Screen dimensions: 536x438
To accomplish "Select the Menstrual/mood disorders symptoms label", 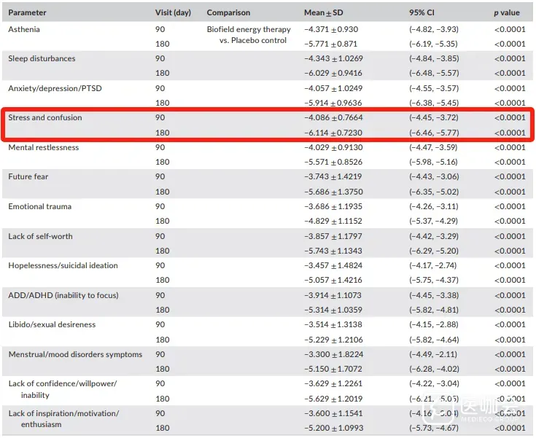I will (75, 354).
